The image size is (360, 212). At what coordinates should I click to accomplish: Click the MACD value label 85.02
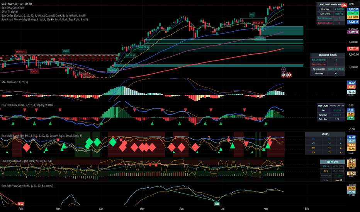point(351,83)
